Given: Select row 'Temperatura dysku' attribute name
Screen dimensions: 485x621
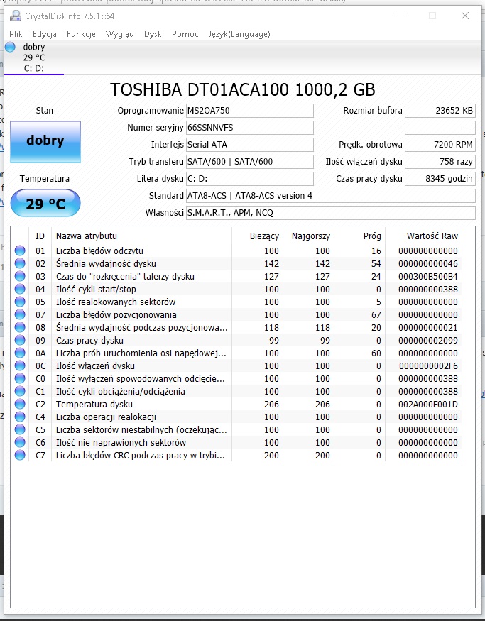Looking at the screenshot, I should click(94, 405).
